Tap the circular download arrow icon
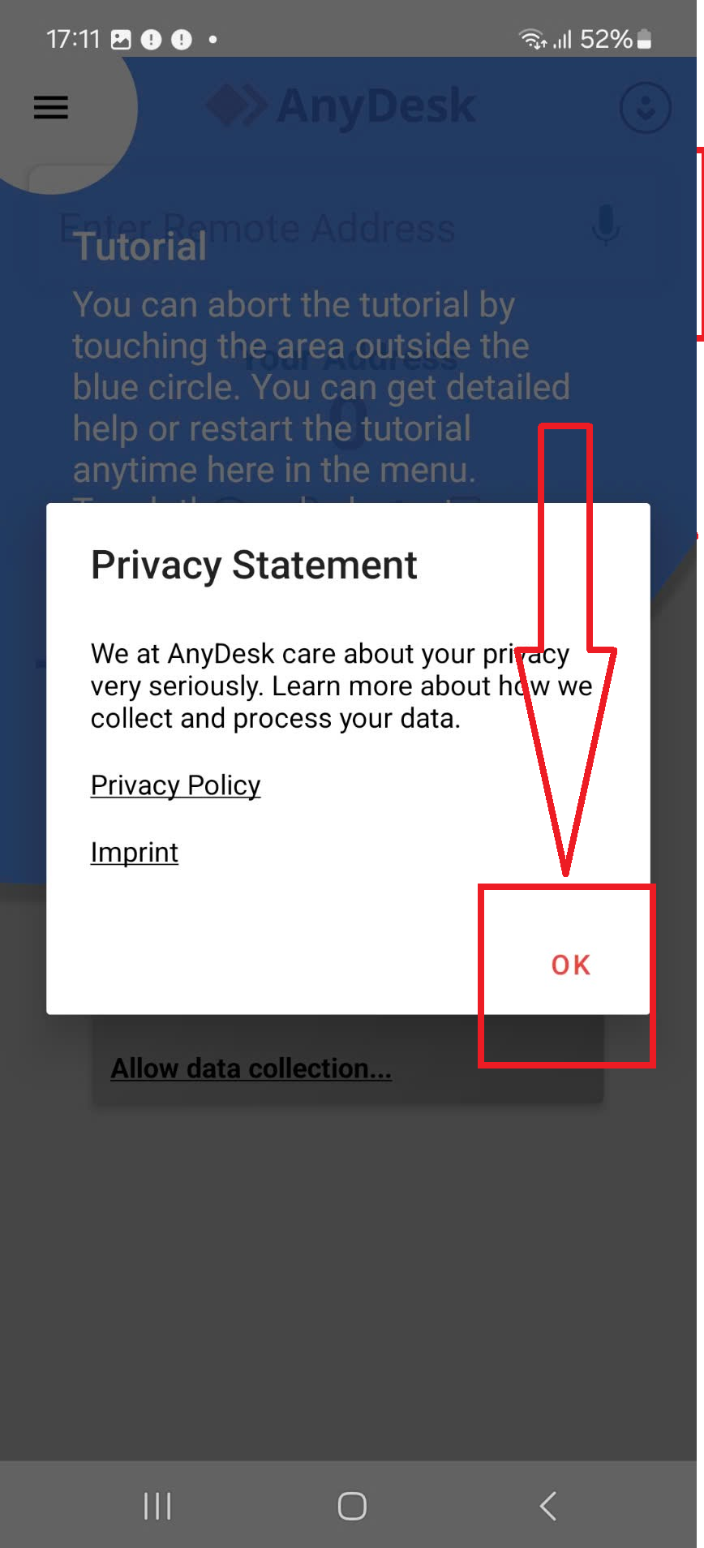The height and width of the screenshot is (1548, 704). 645,107
